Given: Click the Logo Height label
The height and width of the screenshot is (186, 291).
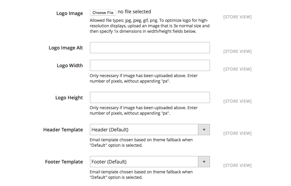Looking at the screenshot, I should click(x=69, y=98).
